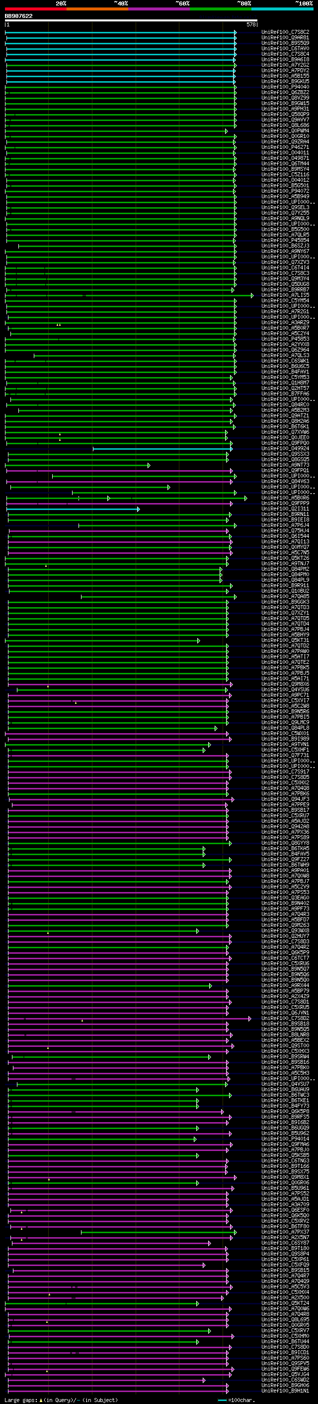Click the green ~80% identity legend bar
The image size is (318, 1404).
pos(221,9)
